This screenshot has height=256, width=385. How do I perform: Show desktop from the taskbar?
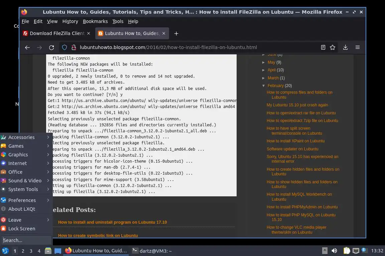pos(58,251)
